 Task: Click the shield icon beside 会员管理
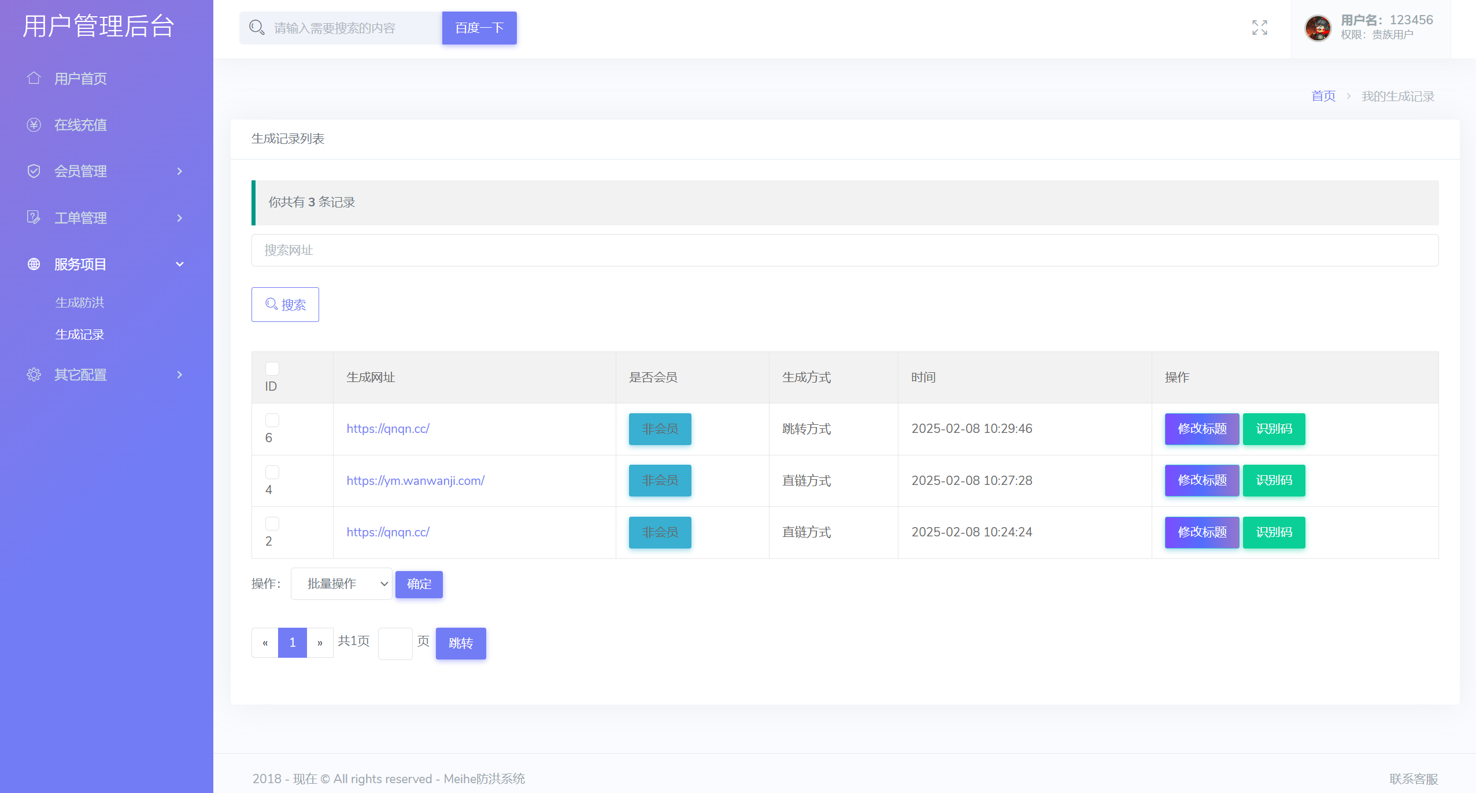tap(34, 171)
